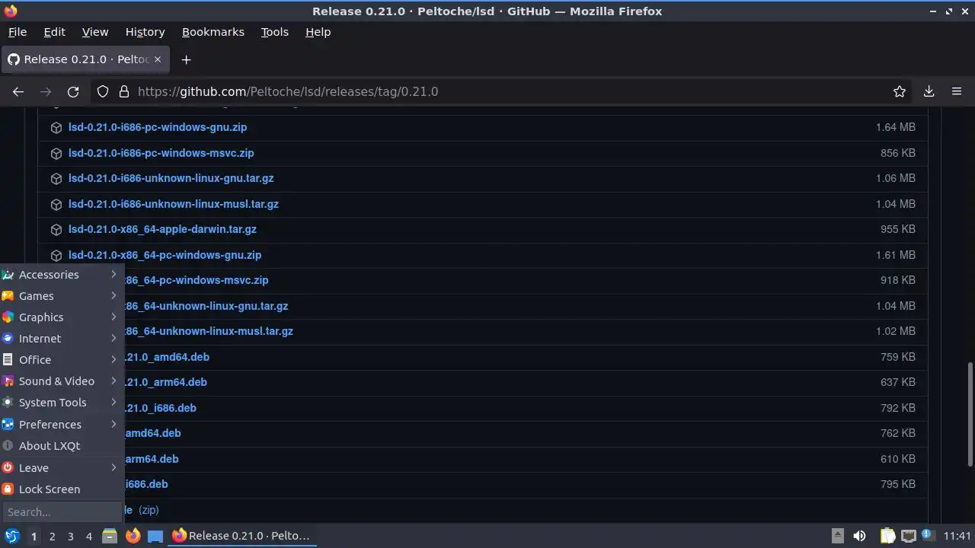Select Lock Screen in start menu
The height and width of the screenshot is (548, 975).
pyautogui.click(x=61, y=489)
